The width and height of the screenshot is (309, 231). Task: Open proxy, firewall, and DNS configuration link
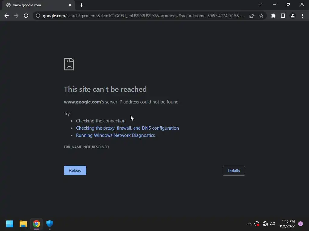click(128, 128)
